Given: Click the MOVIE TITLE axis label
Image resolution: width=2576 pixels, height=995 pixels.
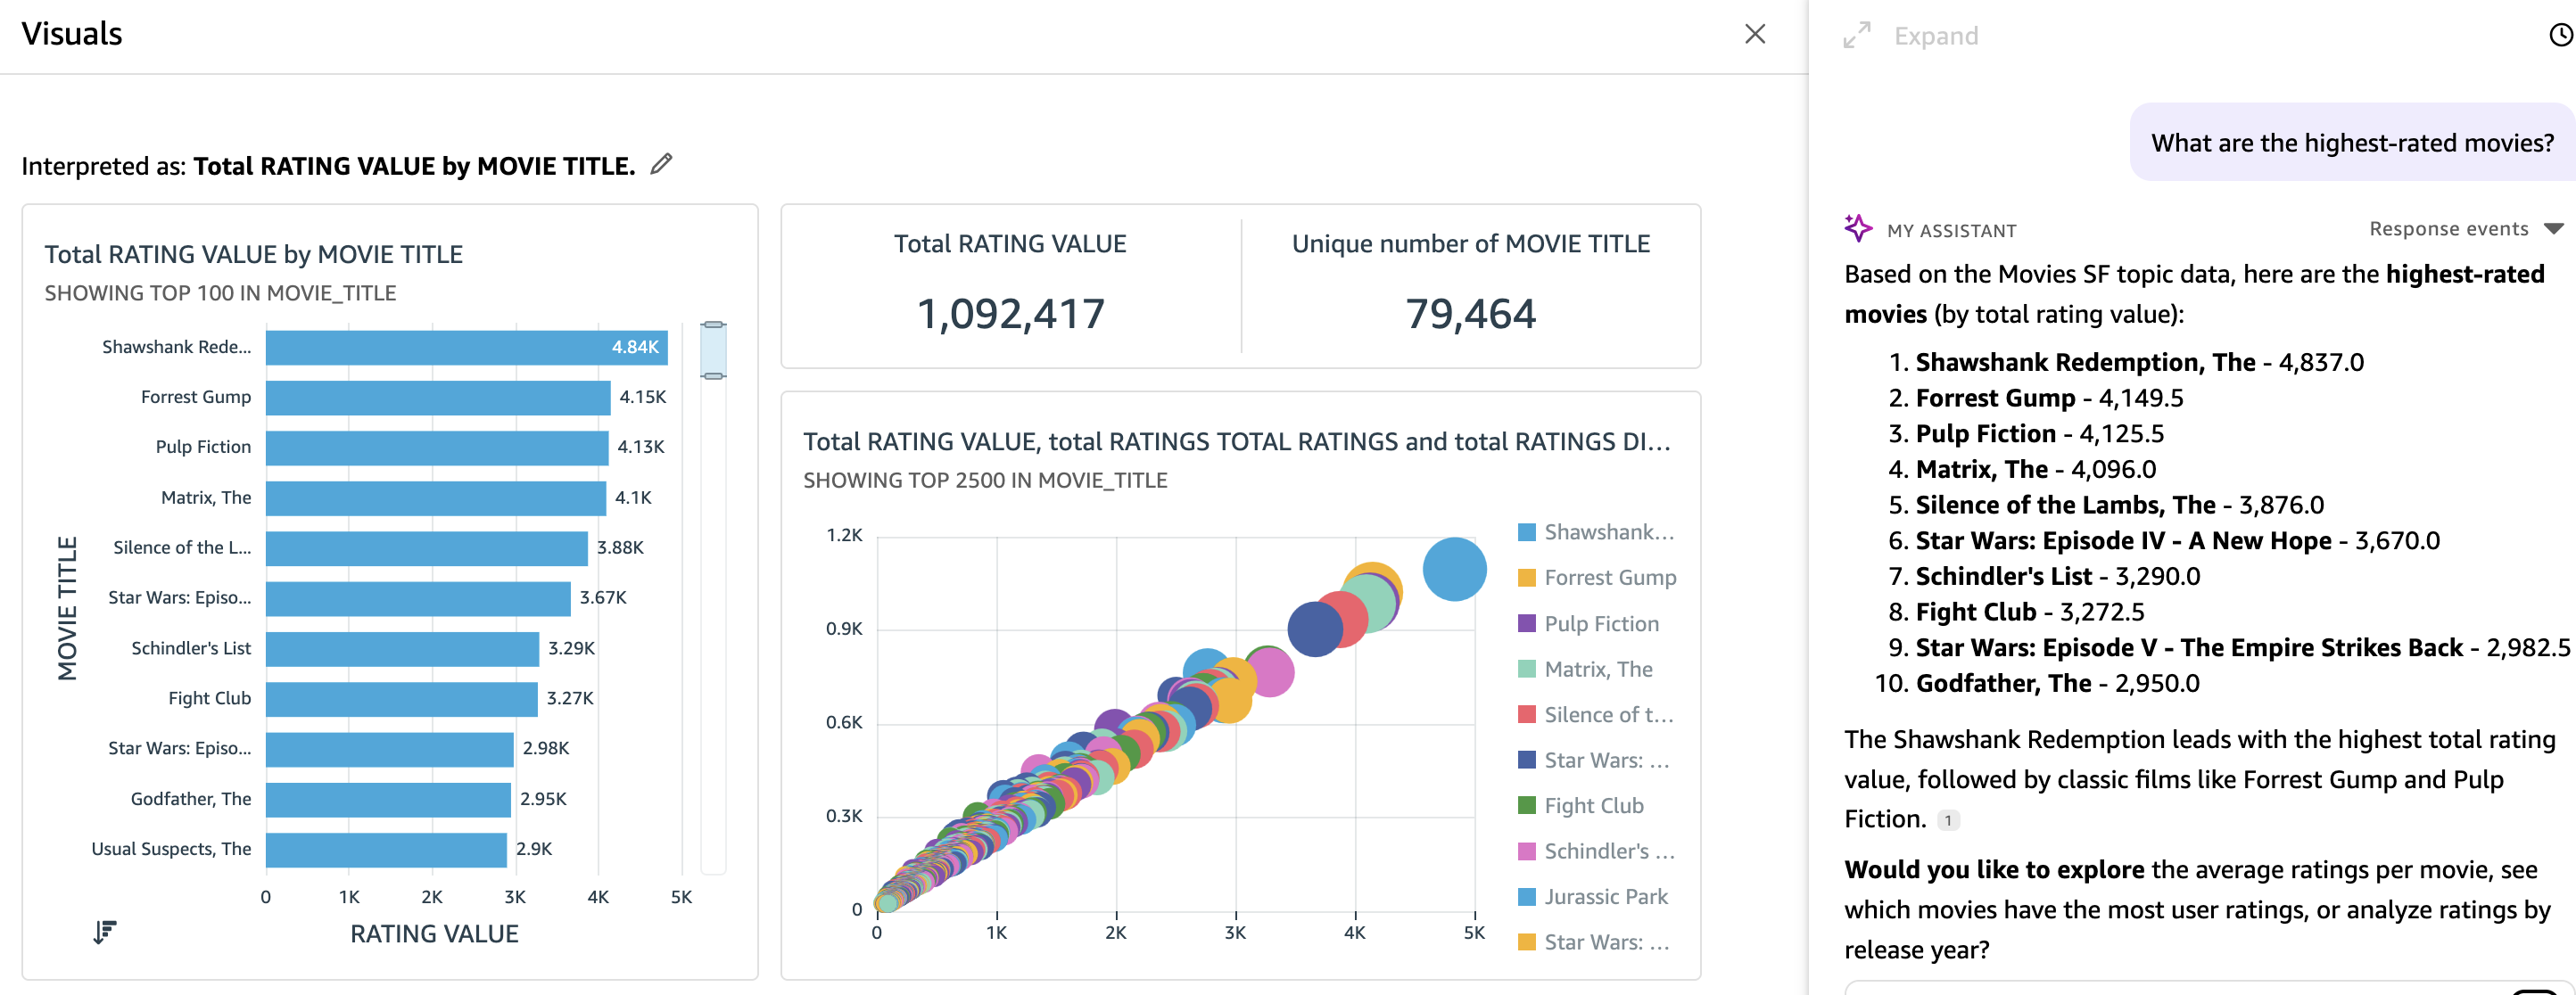Looking at the screenshot, I should 67,608.
